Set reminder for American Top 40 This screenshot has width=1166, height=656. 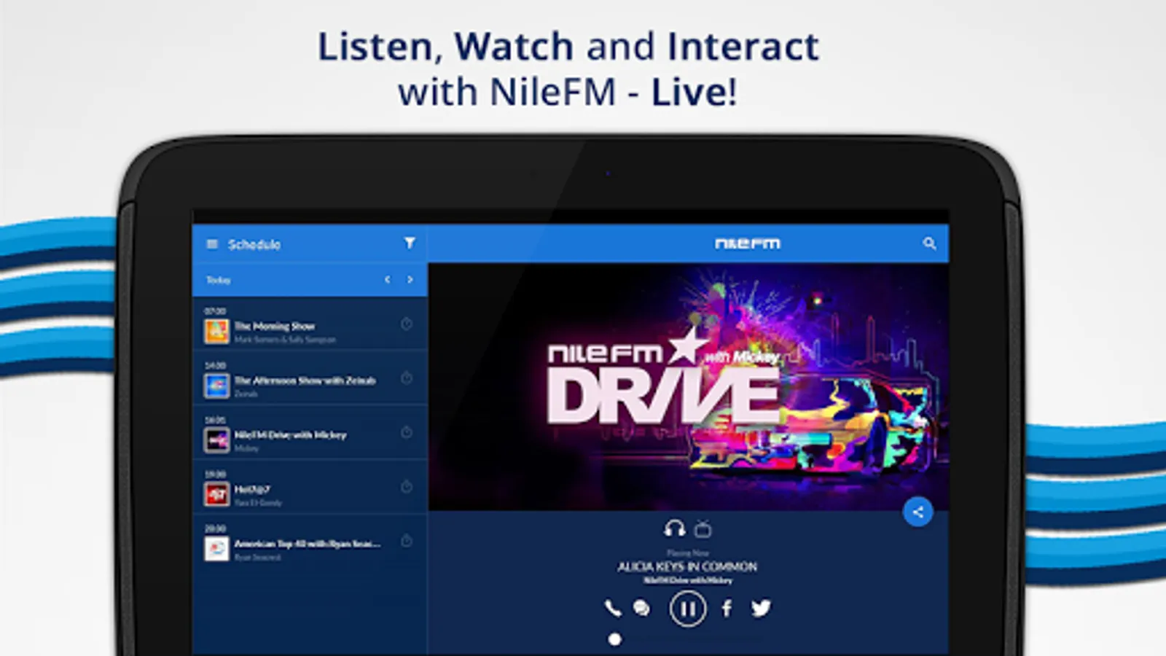(x=407, y=541)
